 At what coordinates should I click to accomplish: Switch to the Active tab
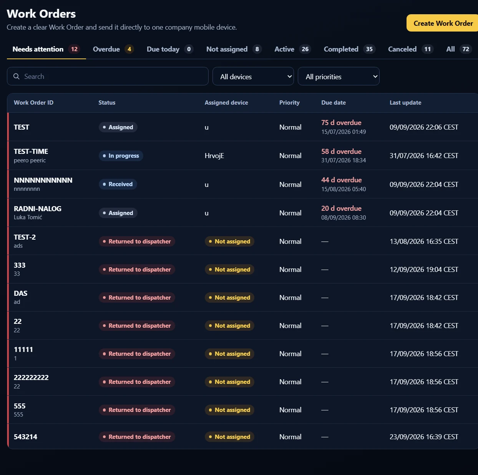pyautogui.click(x=292, y=49)
